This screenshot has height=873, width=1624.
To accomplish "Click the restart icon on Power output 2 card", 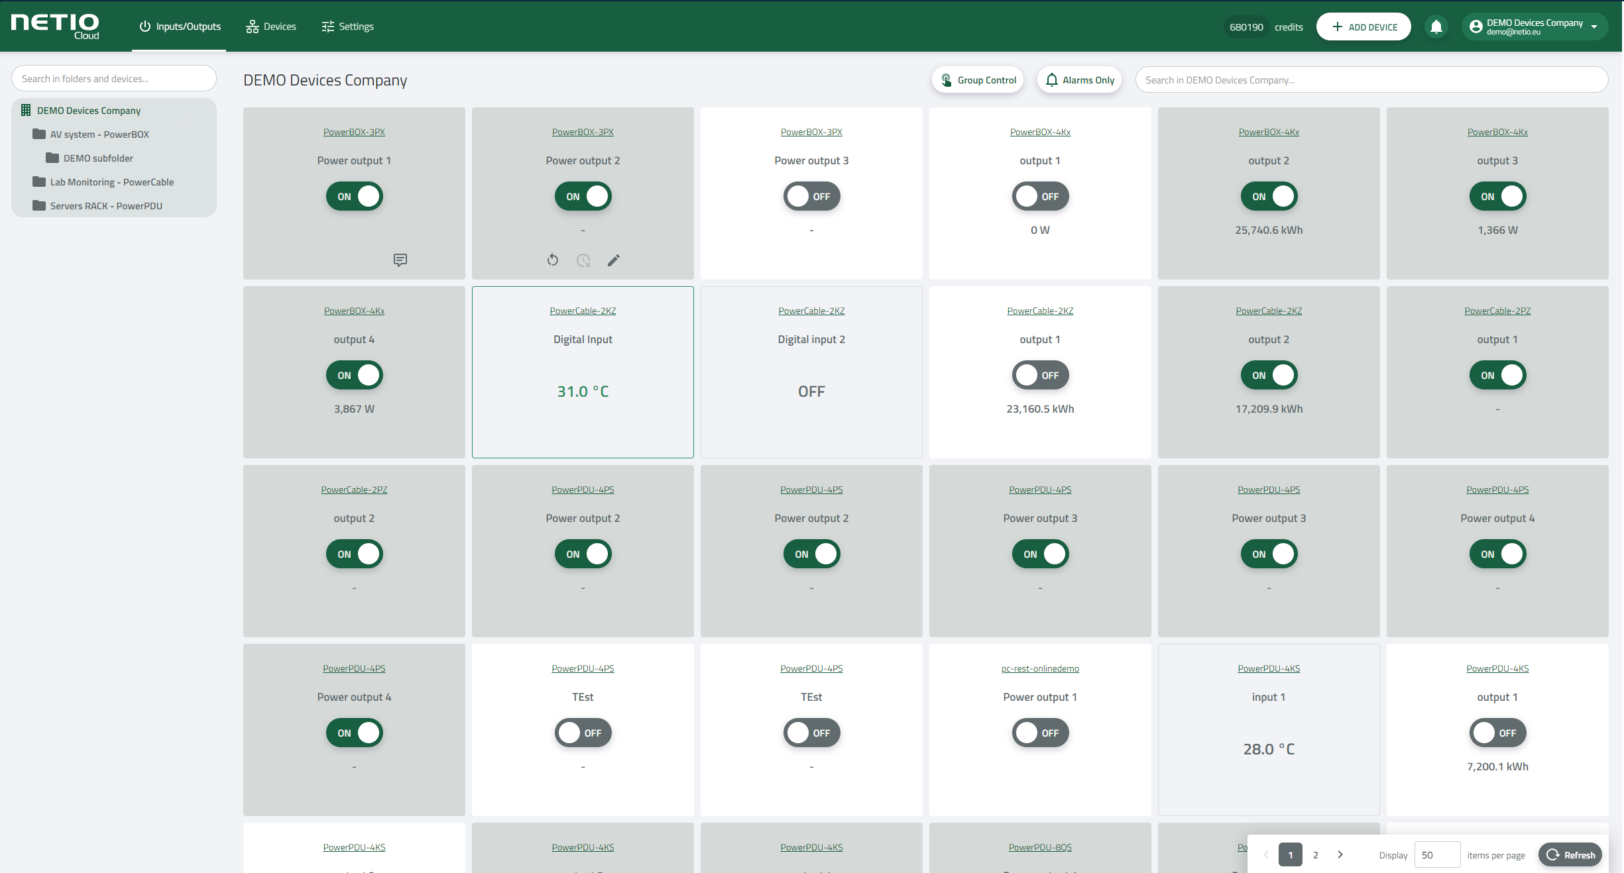I will coord(553,260).
